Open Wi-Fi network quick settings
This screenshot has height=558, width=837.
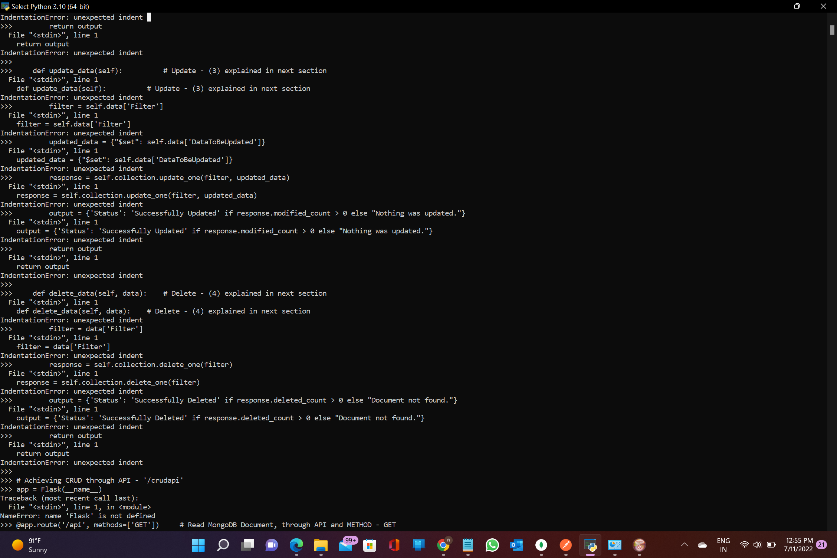tap(744, 545)
